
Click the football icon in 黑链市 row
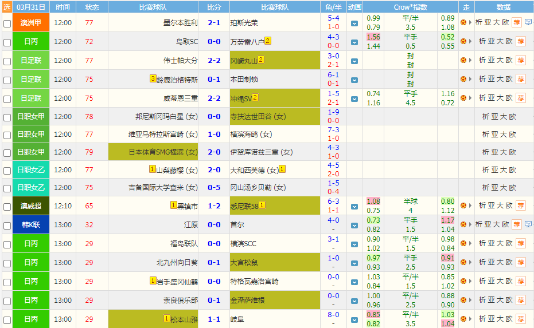463,206
